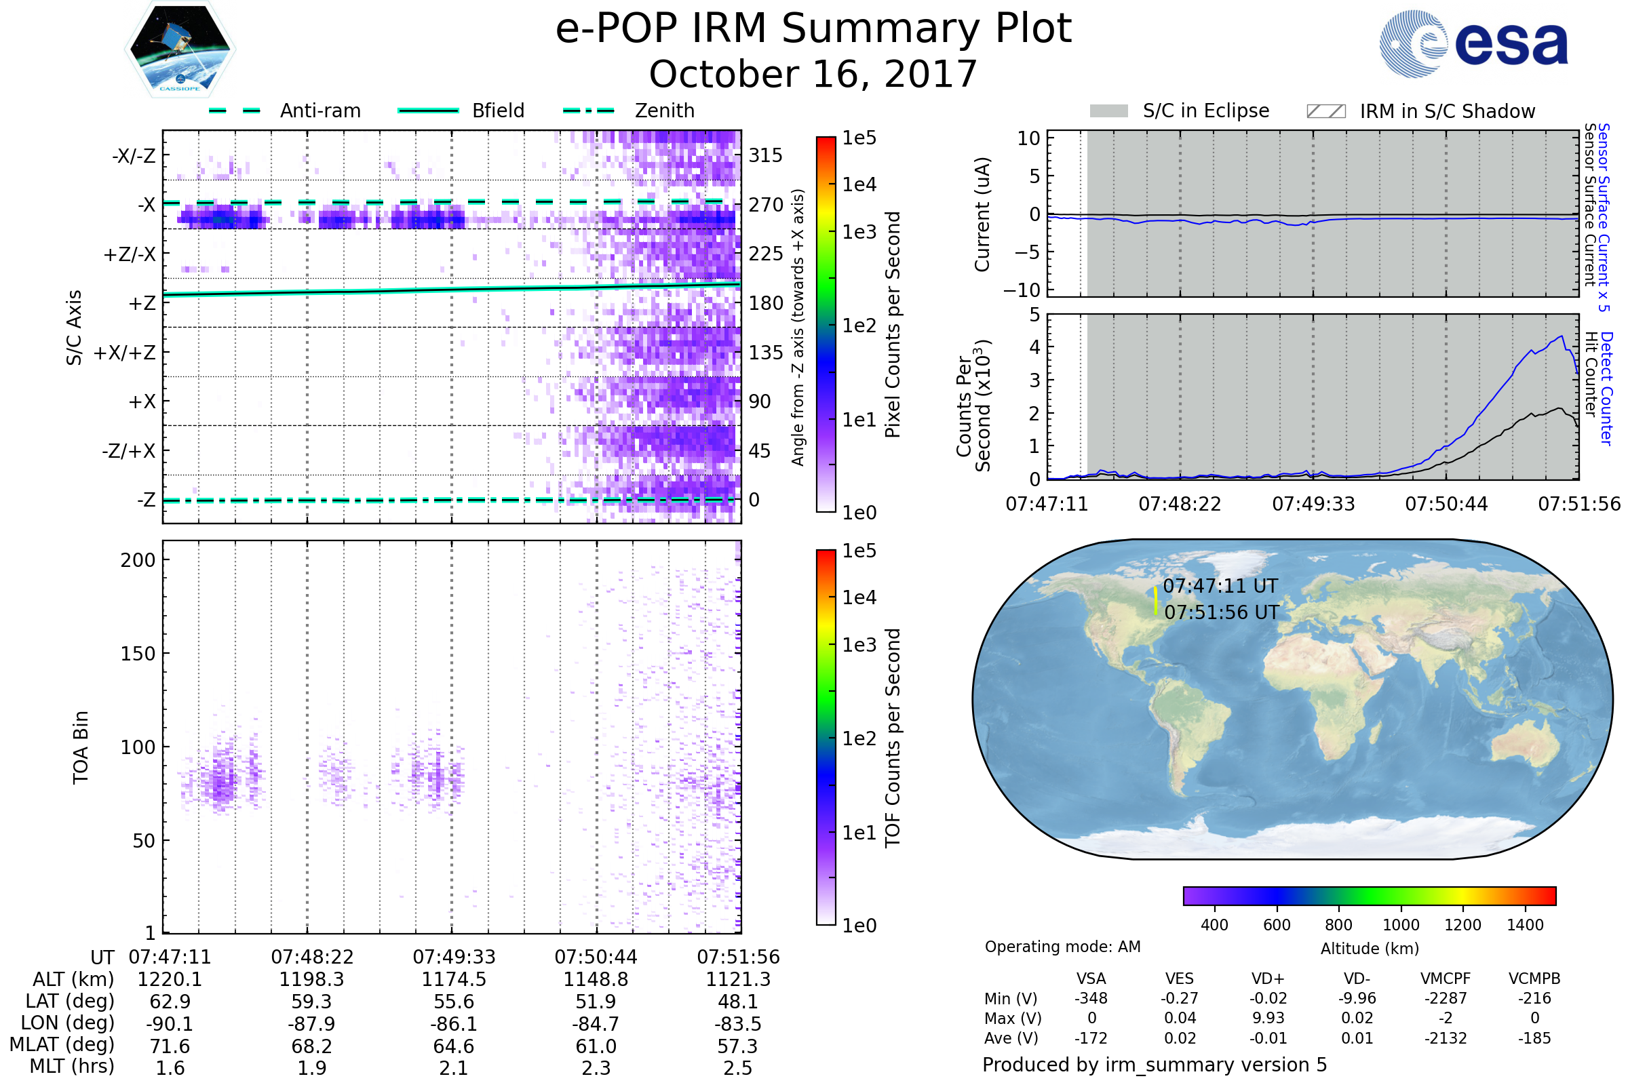
Task: Click the e-POP IRM Summary Plot title
Action: (813, 29)
